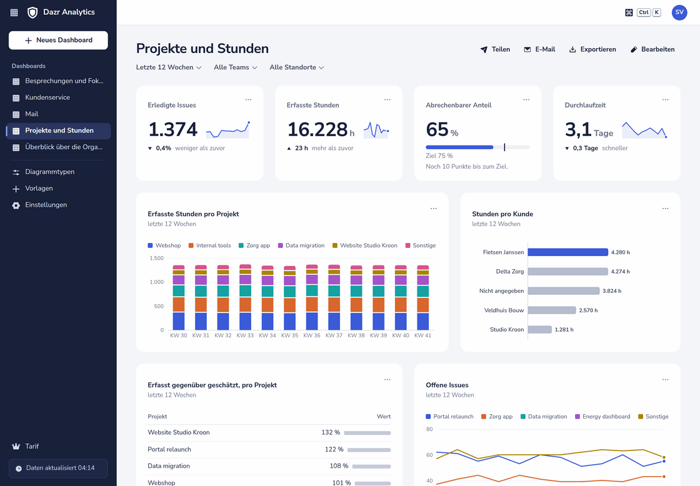700x486 pixels.
Task: Open options menu of Abrechenbarer Anteil card
Action: pyautogui.click(x=526, y=99)
